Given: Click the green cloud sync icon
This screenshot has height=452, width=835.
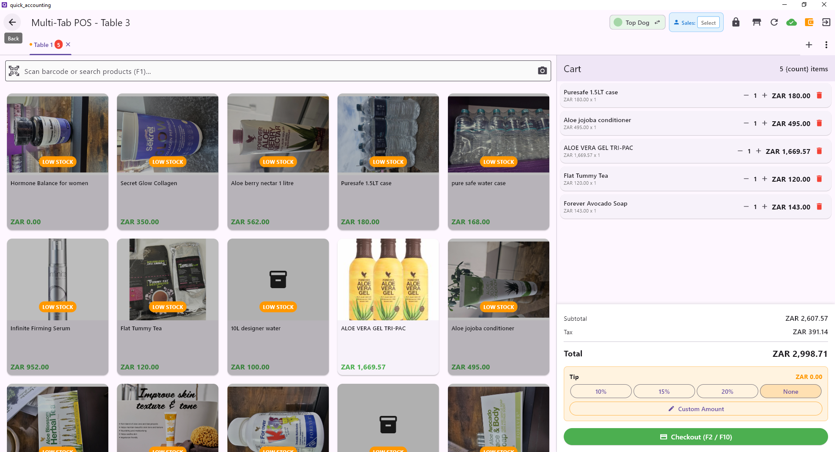Looking at the screenshot, I should [x=792, y=22].
